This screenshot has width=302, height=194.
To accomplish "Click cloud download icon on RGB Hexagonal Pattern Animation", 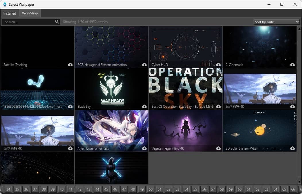I will pos(144,64).
